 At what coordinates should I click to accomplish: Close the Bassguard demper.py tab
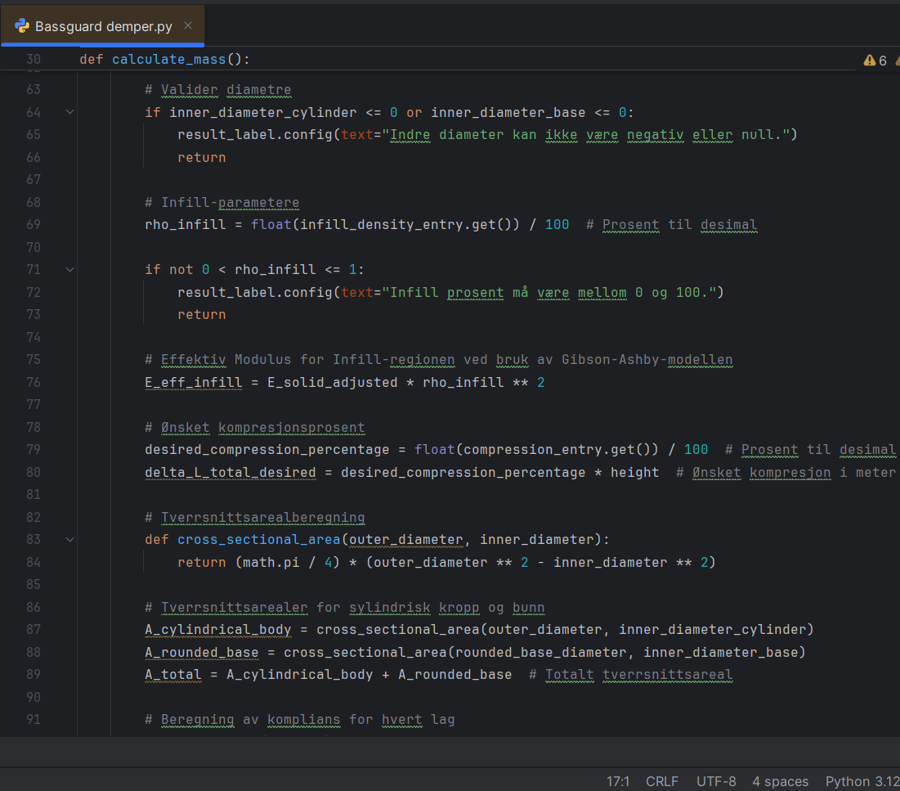point(188,26)
